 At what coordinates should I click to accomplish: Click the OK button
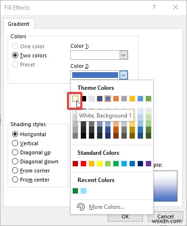point(125,216)
